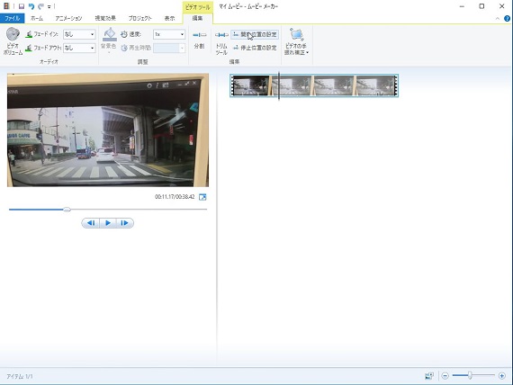Click the 00:11.17/00:38.42 time readout
Image resolution: width=513 pixels, height=385 pixels.
(175, 197)
